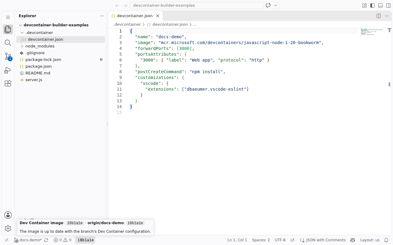Click the Customize Layout icon
The width and height of the screenshot is (393, 245).
click(x=364, y=6)
